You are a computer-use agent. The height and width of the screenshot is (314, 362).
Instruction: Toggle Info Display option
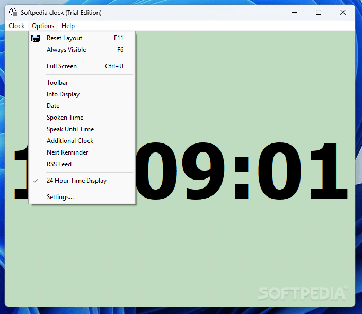(x=82, y=94)
